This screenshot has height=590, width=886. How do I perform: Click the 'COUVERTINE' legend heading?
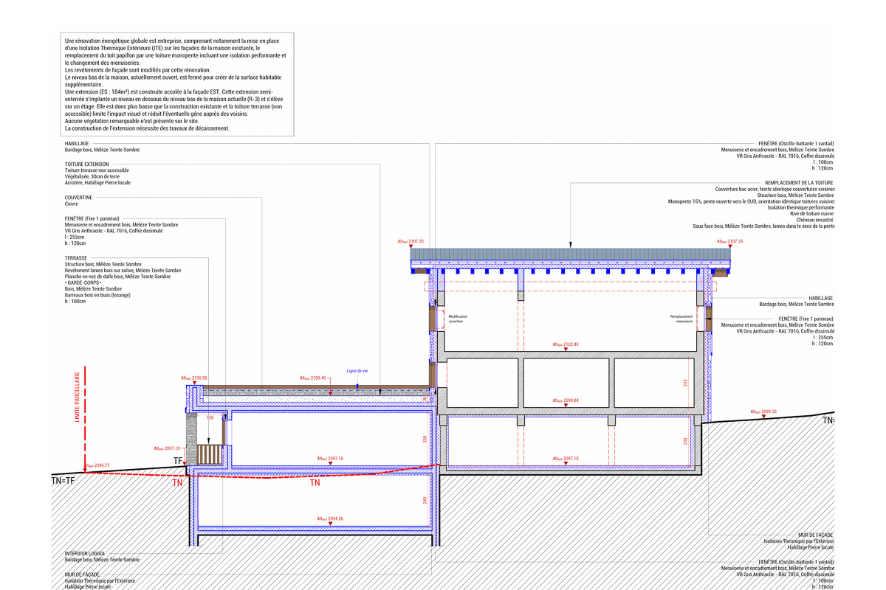(x=79, y=198)
